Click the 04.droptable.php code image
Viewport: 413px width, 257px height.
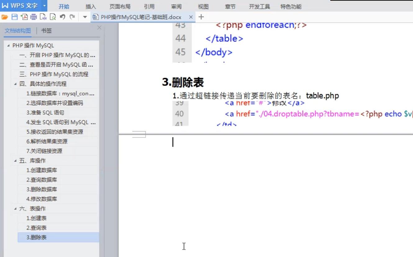tap(293, 113)
